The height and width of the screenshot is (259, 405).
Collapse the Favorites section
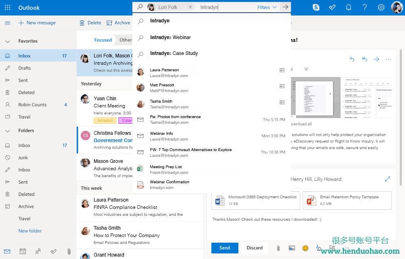coord(7,41)
